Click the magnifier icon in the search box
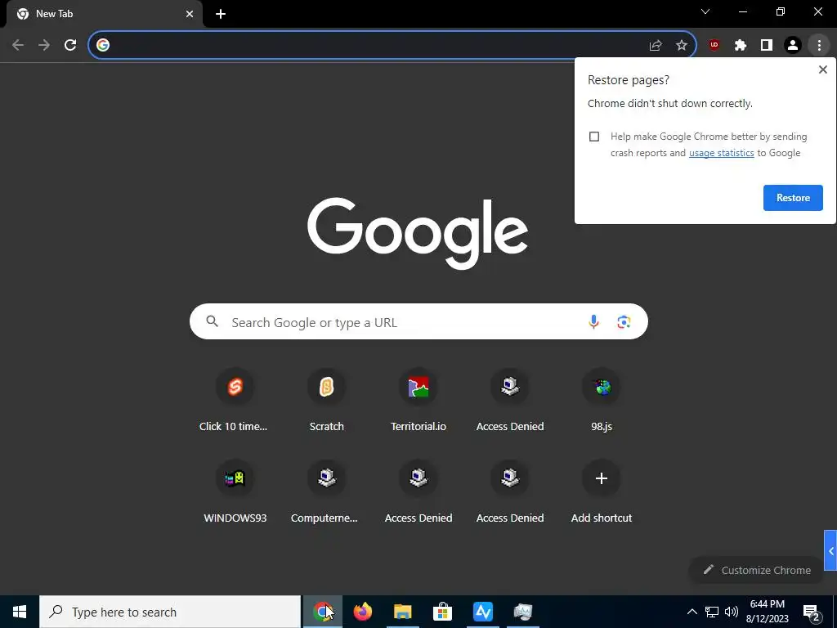 click(213, 321)
